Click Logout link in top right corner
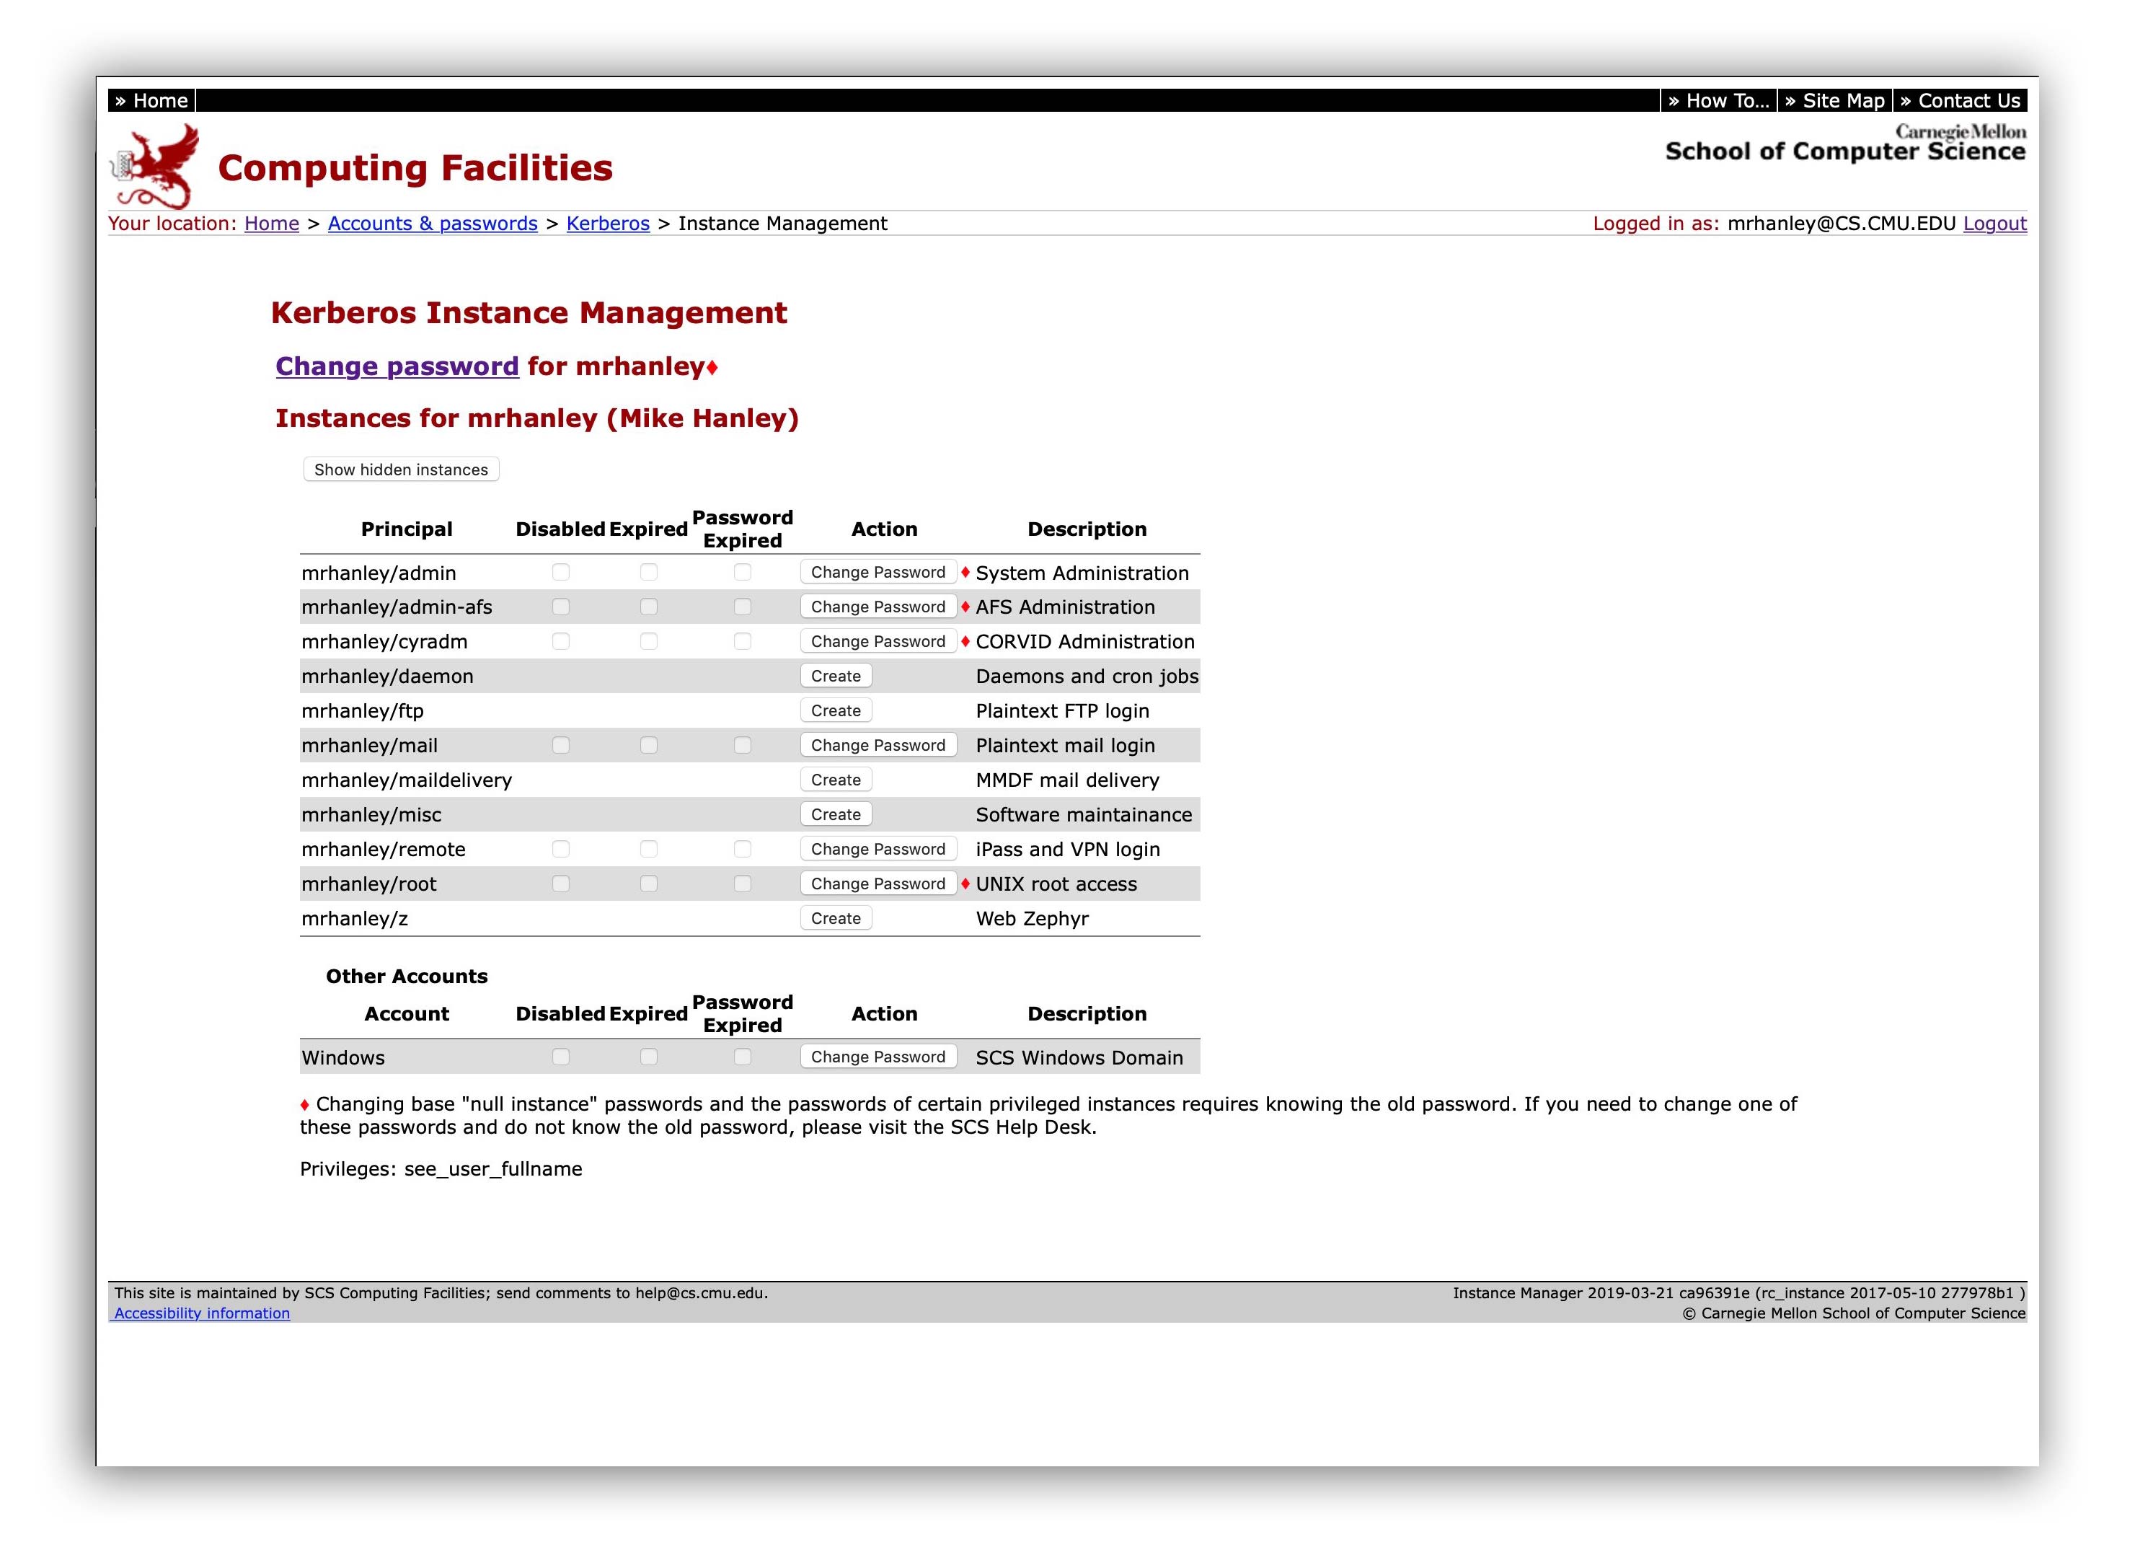The height and width of the screenshot is (1542, 2135). (x=1997, y=221)
